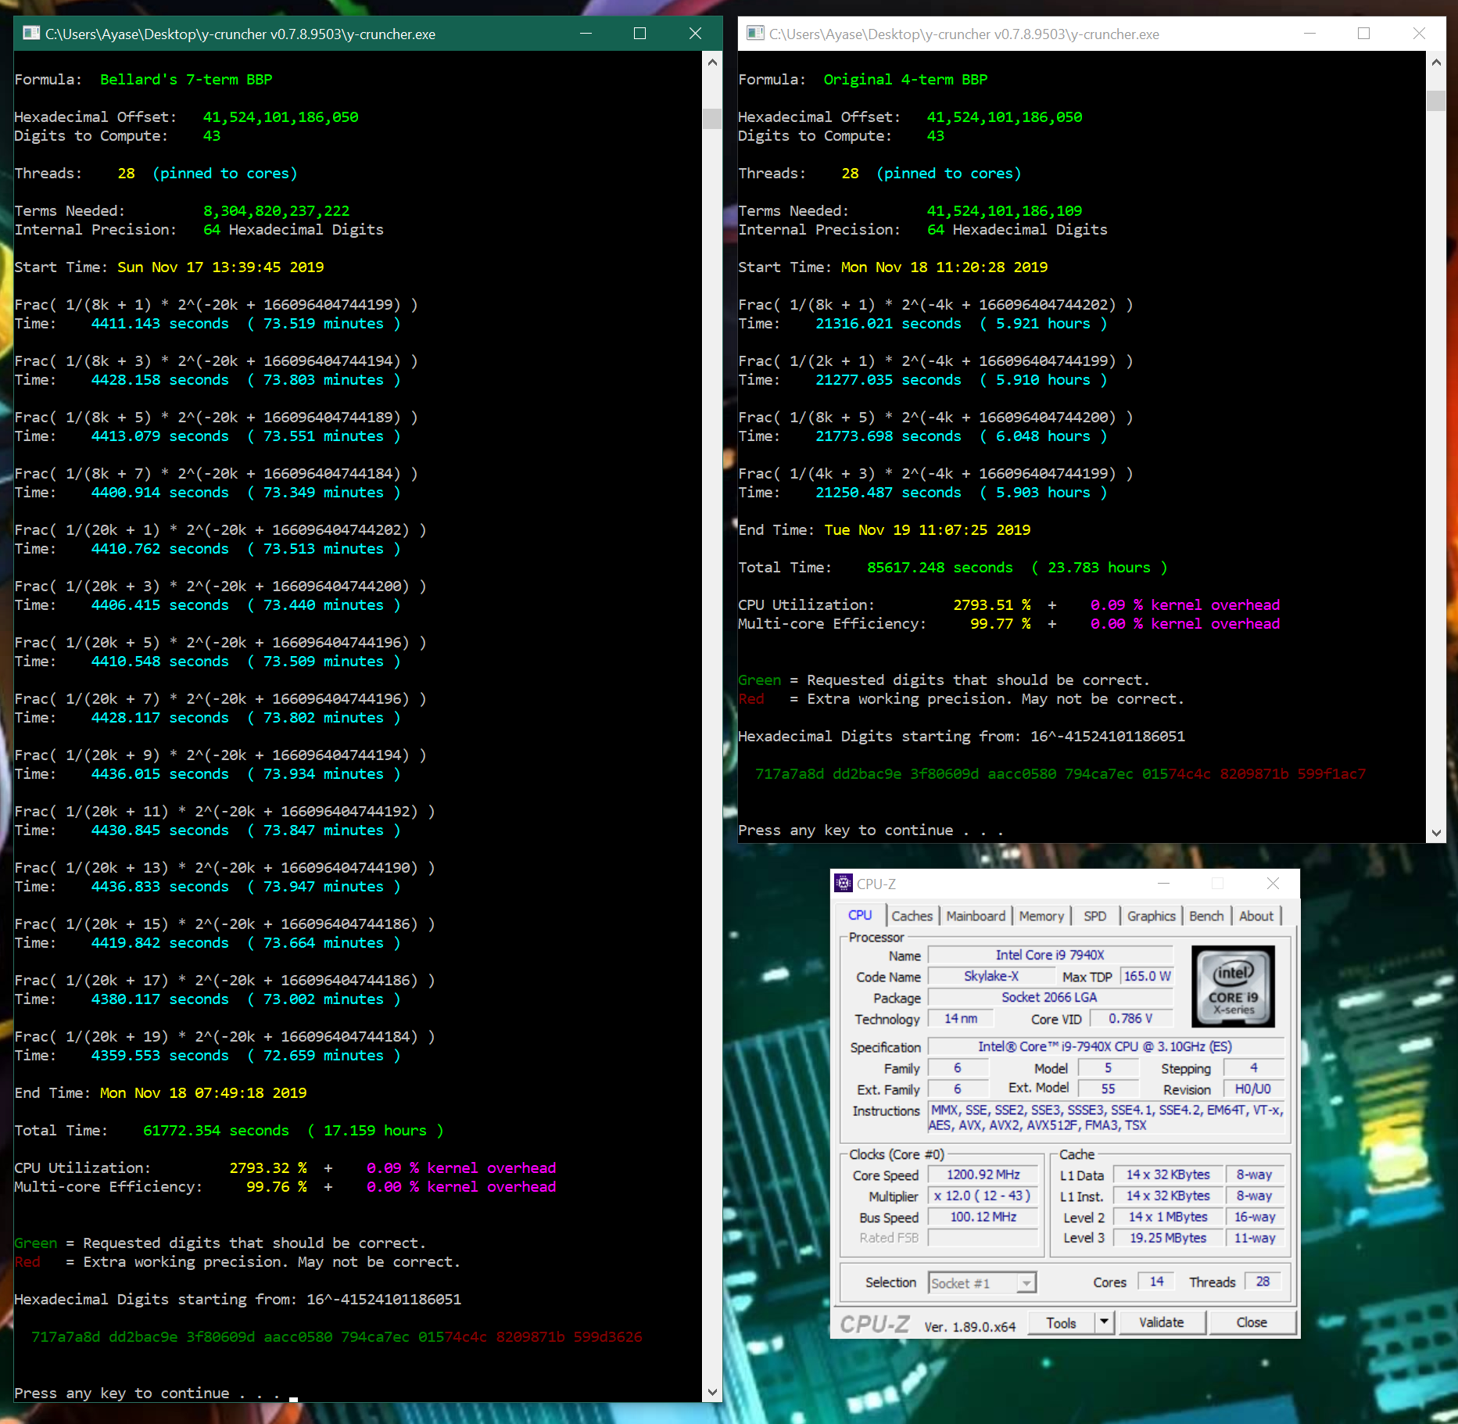The image size is (1458, 1424).
Task: Click the left console scrollbar thumb
Action: 711,119
